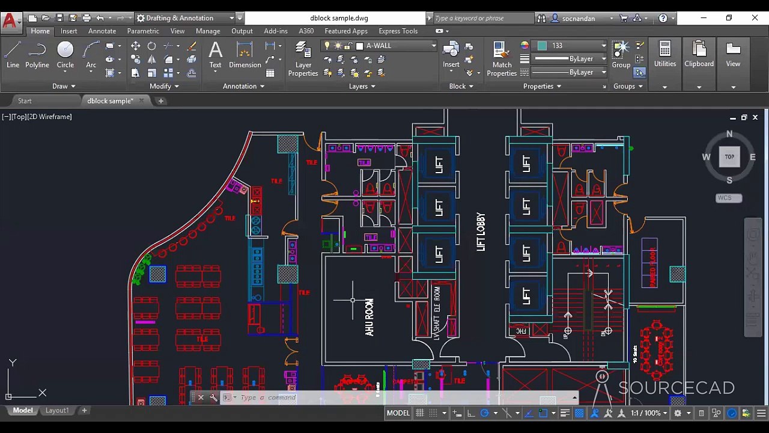
Task: Open the Insert ribbon tab
Action: [x=68, y=31]
